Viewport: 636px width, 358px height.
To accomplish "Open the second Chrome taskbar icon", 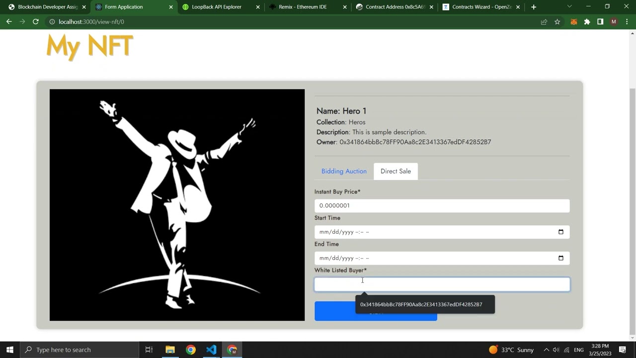I will [232, 350].
